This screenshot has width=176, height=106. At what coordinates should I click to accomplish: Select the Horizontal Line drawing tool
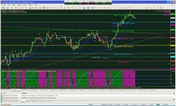pos(141,8)
